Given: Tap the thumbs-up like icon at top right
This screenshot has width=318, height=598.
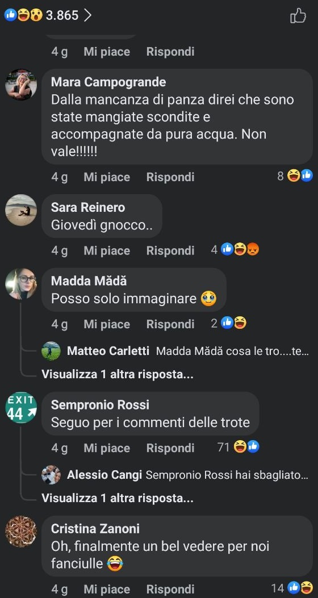Looking at the screenshot, I should [x=298, y=16].
